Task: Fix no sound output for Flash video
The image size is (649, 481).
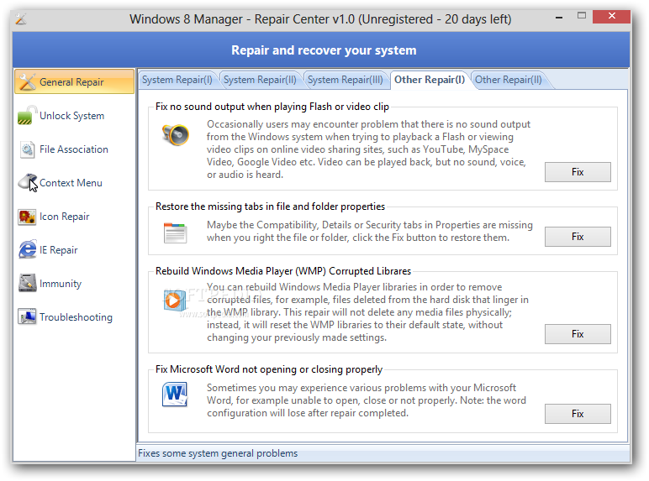Action: [x=578, y=172]
